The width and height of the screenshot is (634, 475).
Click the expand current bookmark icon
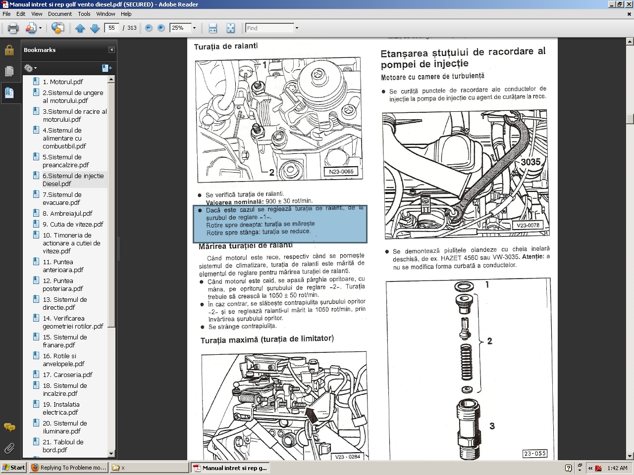coord(106,68)
